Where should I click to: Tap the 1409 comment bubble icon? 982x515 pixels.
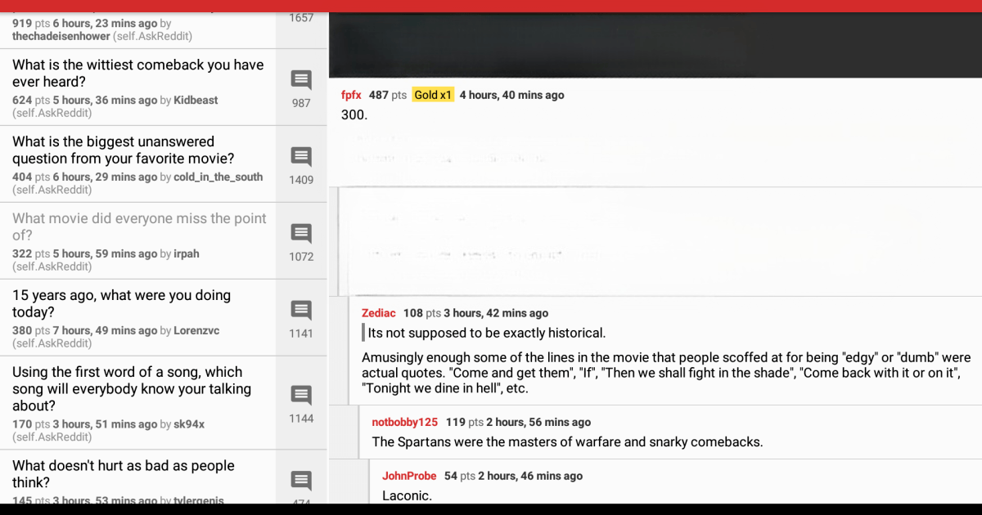click(300, 156)
